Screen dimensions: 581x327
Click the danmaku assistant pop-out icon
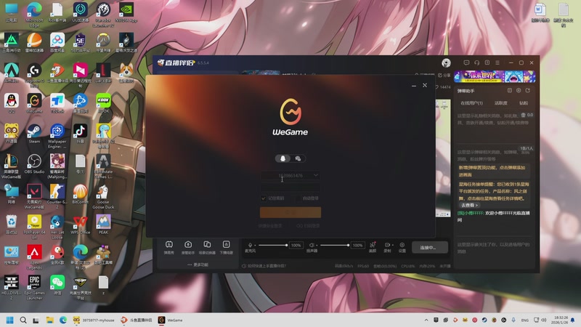pyautogui.click(x=528, y=90)
